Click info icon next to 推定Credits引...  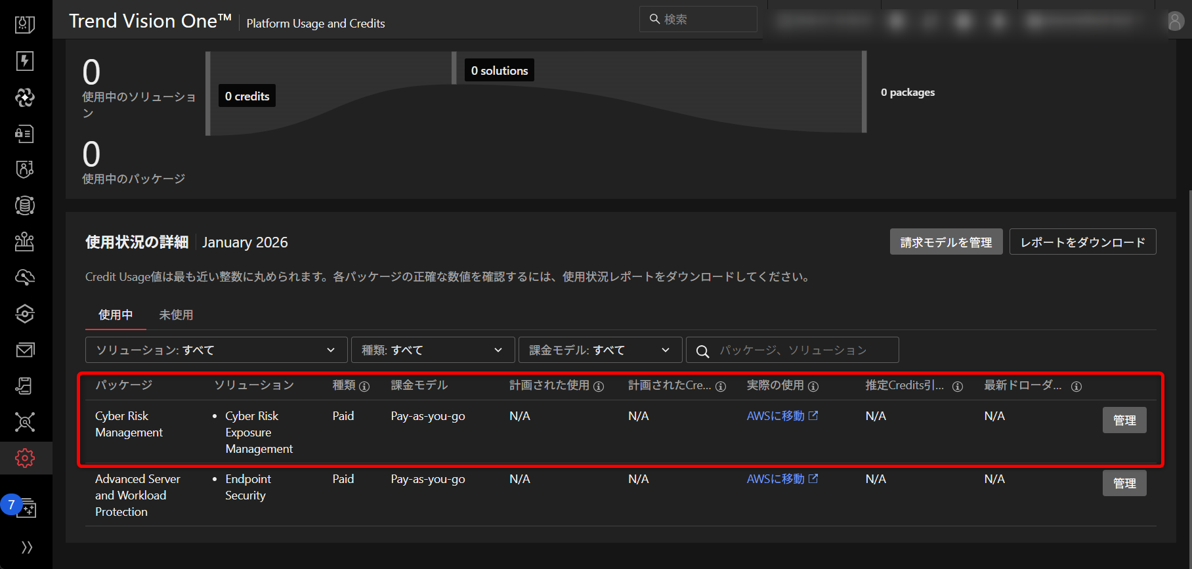pos(958,387)
